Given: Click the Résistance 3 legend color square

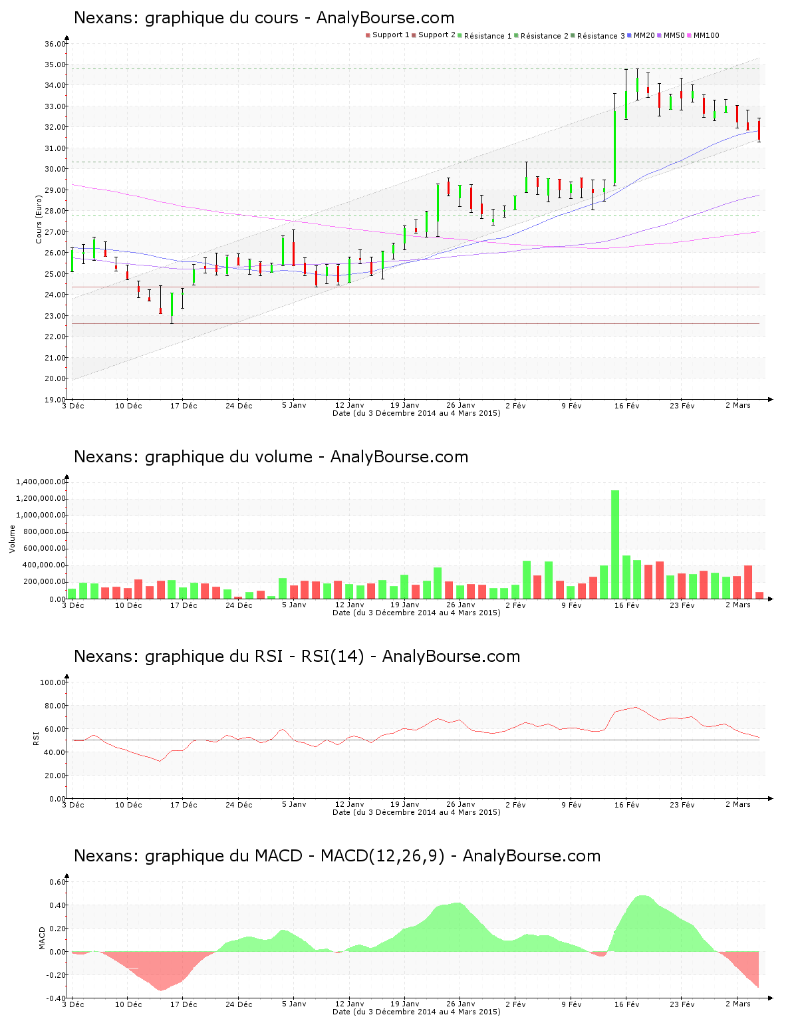Looking at the screenshot, I should coord(573,35).
